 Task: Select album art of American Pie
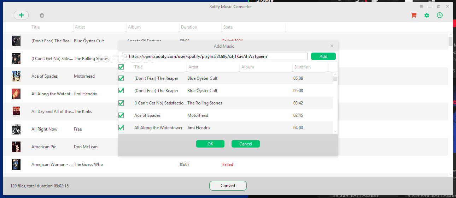[16, 147]
